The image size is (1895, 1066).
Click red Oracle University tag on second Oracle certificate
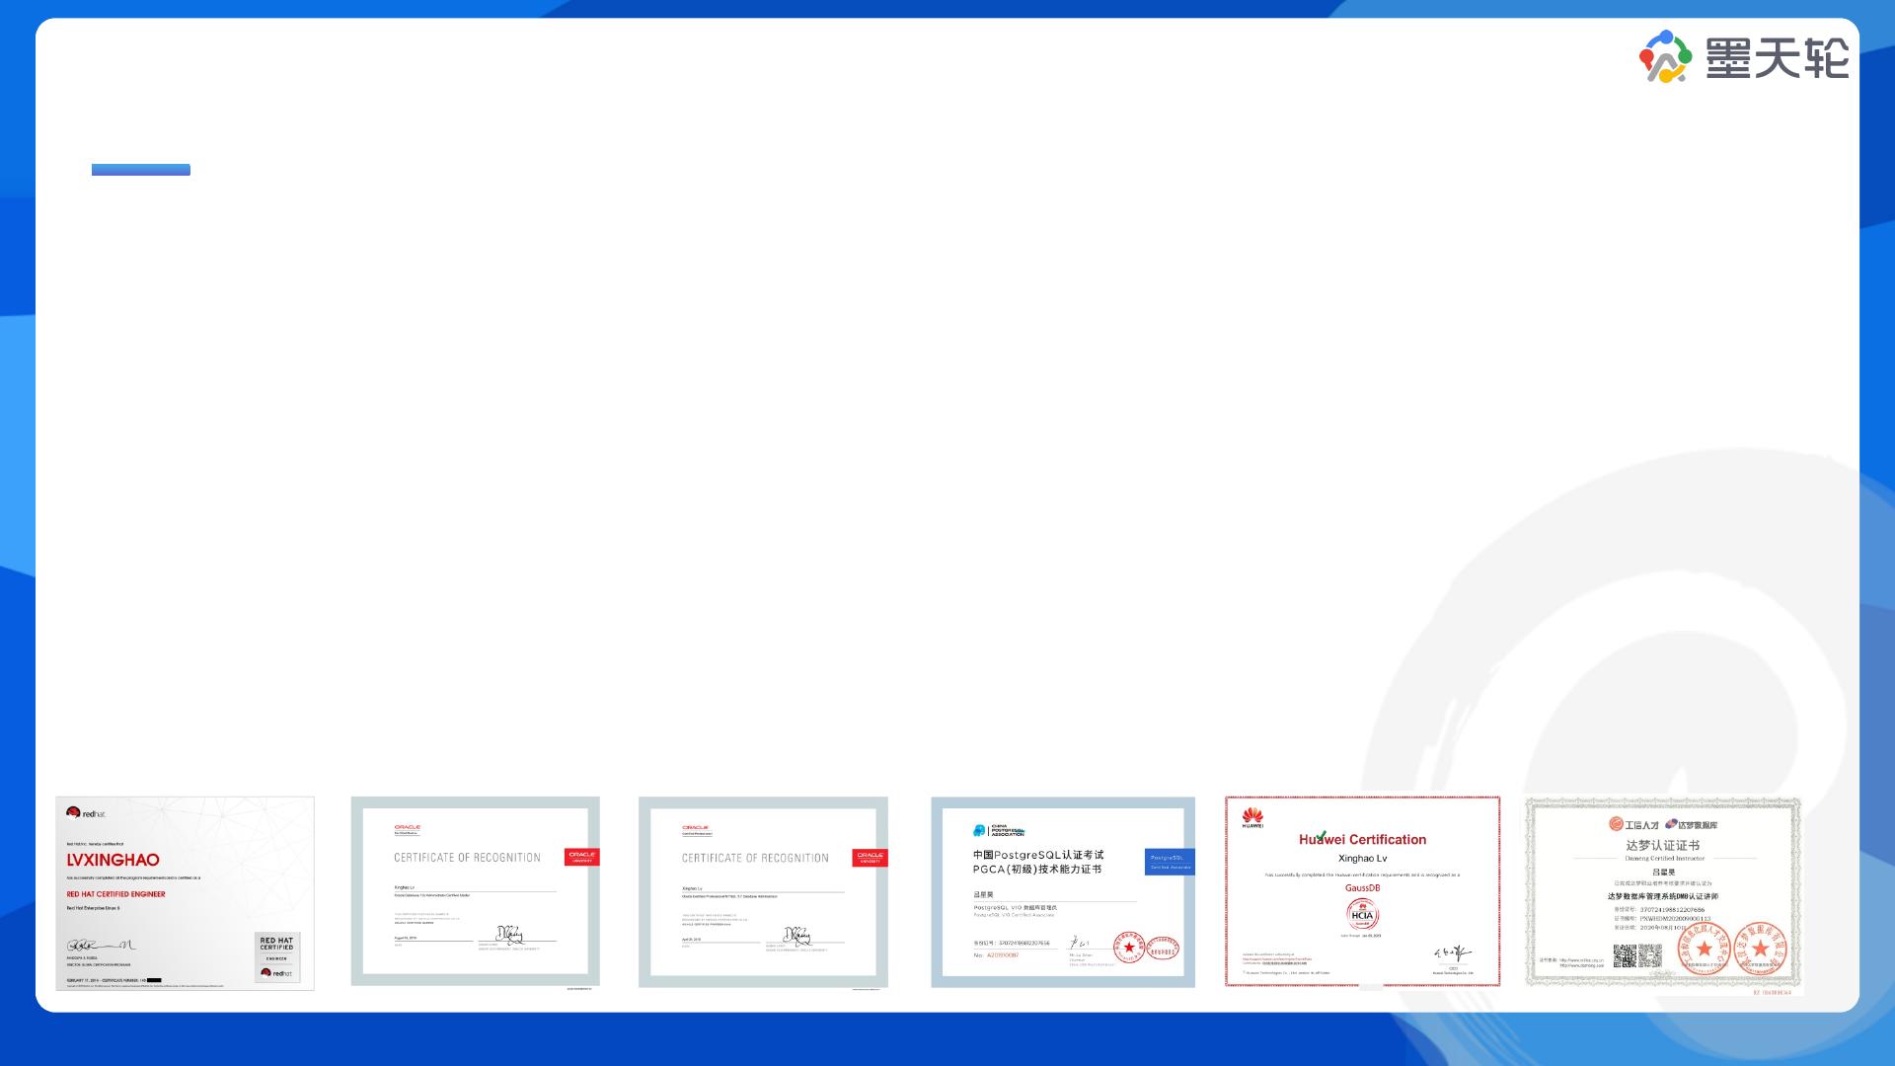[x=870, y=857]
